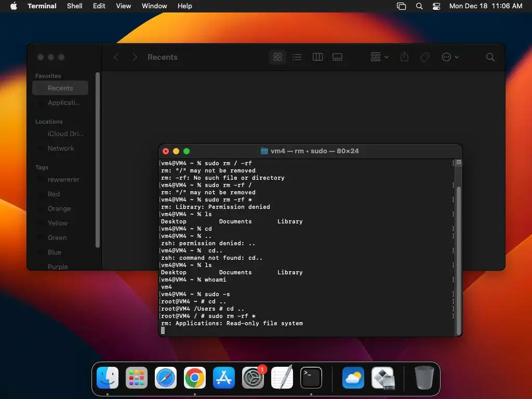Screen dimensions: 532x399
Task: Open the Help menu
Action: pyautogui.click(x=184, y=6)
